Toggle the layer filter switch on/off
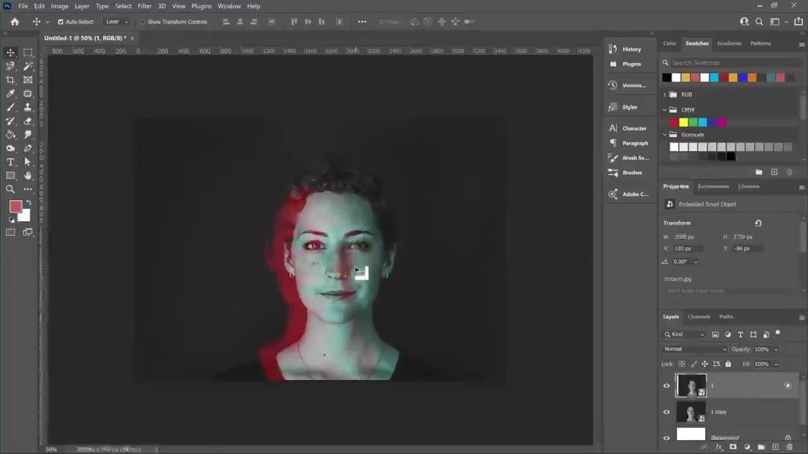The image size is (808, 454). coord(778,333)
